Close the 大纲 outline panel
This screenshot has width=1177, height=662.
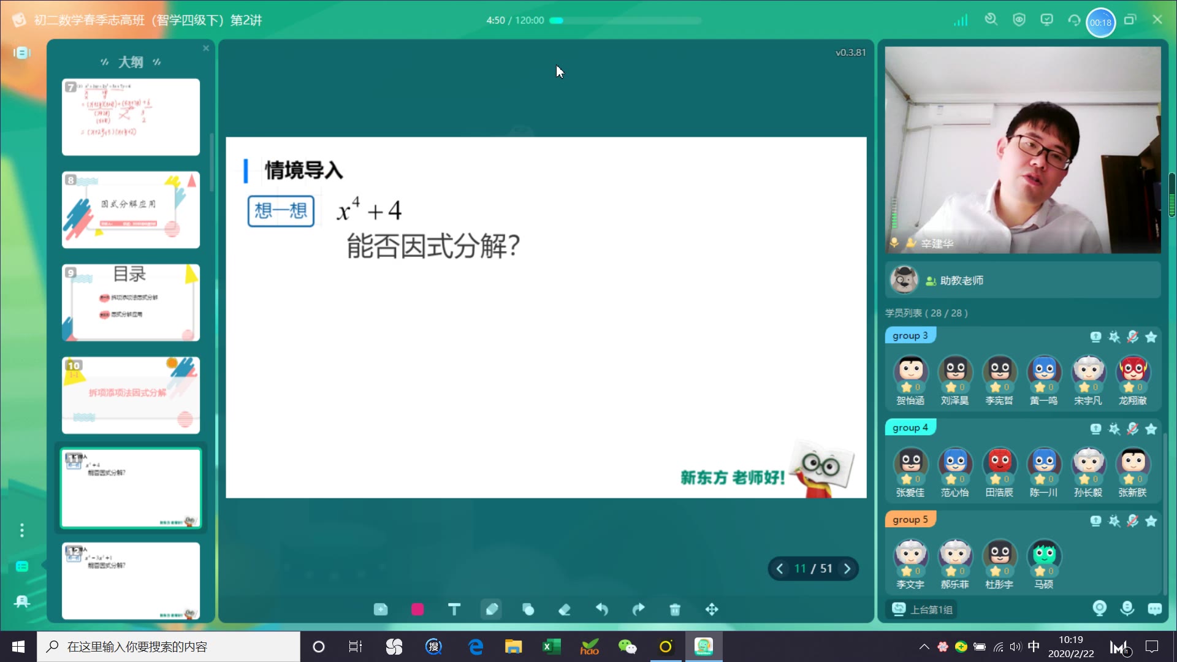[206, 48]
